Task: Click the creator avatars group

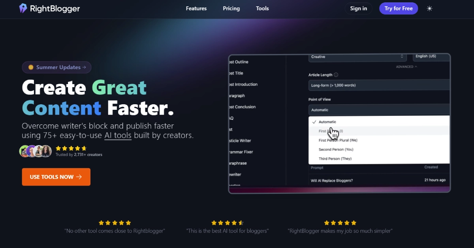Action: coord(36,151)
